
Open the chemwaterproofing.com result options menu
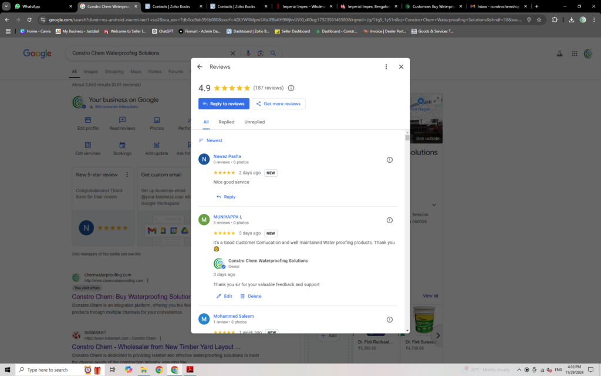[x=147, y=281]
